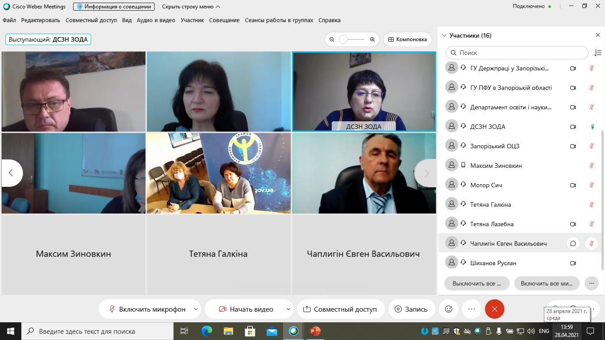Click the Выключить все микрофоны button
The image size is (605, 340).
tap(477, 283)
